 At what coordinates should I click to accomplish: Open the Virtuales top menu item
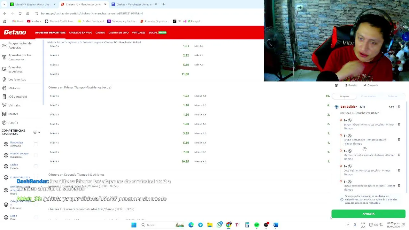[x=138, y=33]
